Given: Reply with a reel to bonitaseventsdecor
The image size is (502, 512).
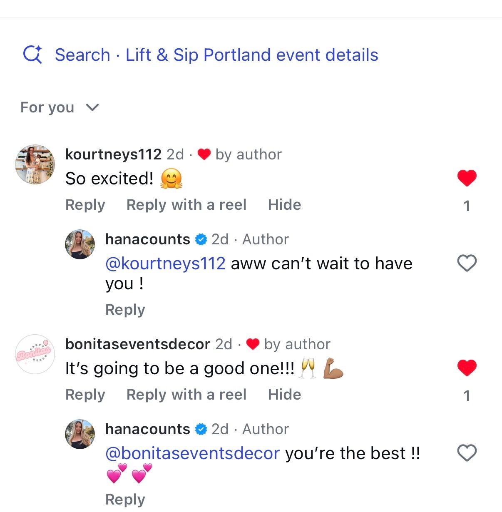Looking at the screenshot, I should [186, 395].
